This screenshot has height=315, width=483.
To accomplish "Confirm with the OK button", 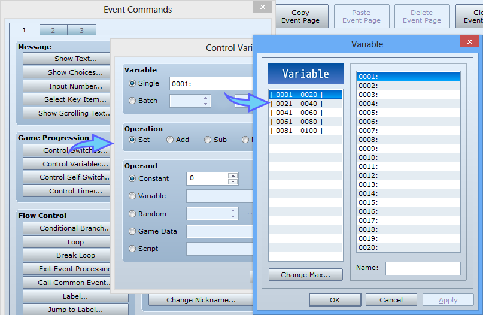I will [335, 300].
